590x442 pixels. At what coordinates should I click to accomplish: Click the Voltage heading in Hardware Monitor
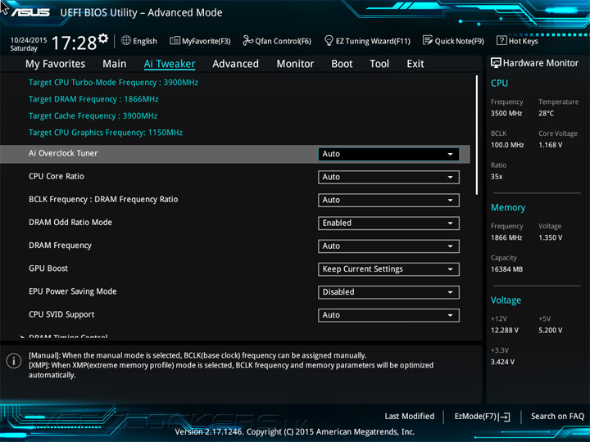tap(506, 300)
